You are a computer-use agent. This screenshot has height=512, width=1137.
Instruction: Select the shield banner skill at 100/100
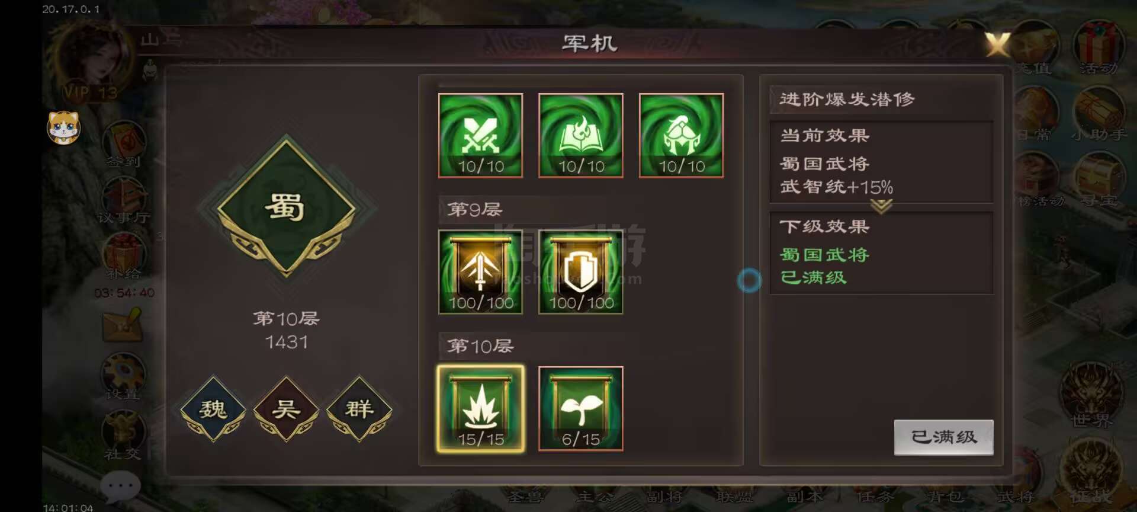coord(580,272)
